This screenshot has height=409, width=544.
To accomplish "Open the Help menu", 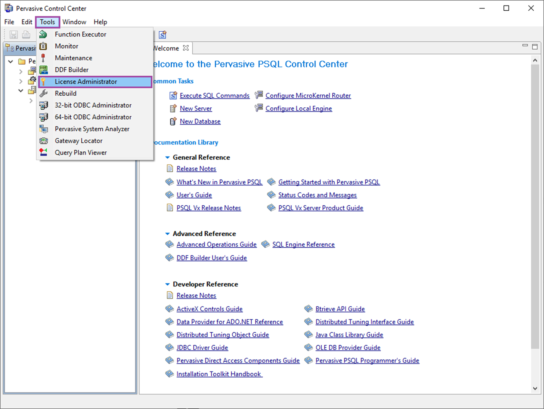I will coord(100,22).
